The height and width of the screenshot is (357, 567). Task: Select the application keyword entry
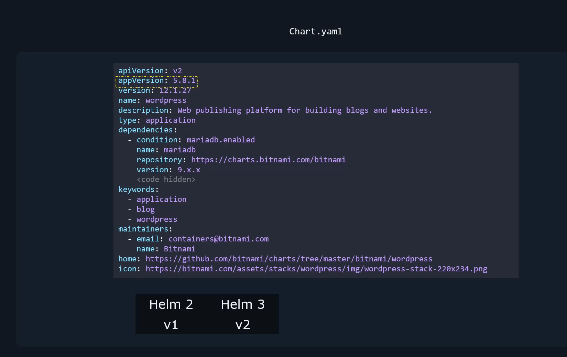tap(162, 199)
